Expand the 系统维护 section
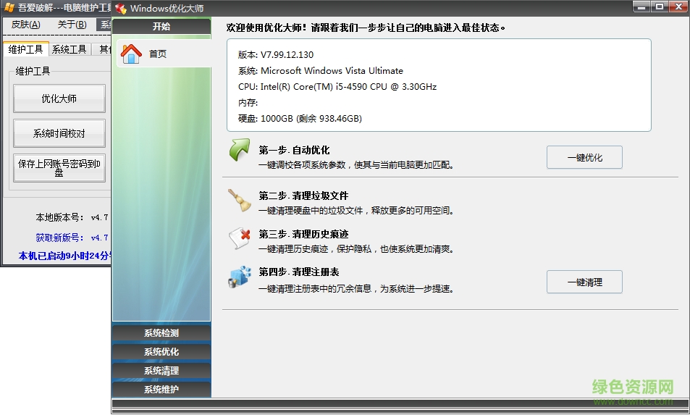This screenshot has height=415, width=690. coord(161,389)
